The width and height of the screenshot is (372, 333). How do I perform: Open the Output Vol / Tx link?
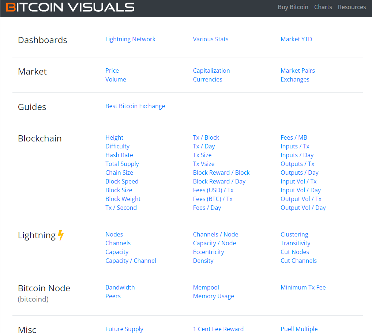(x=301, y=199)
